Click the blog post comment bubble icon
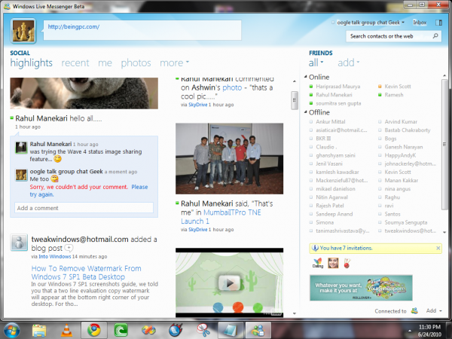Viewport: 452px width, 339px height. [69, 248]
